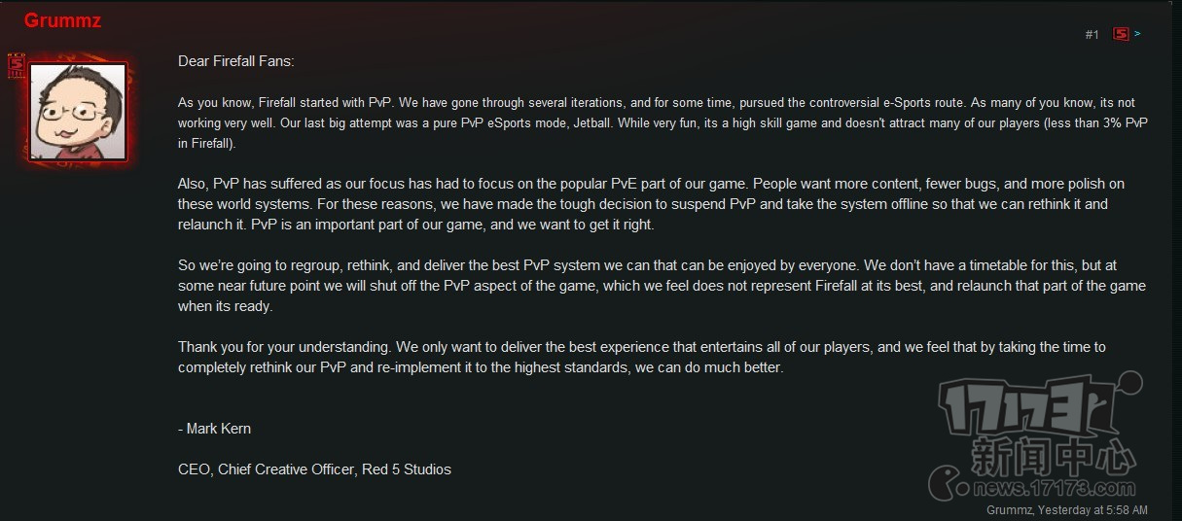Open Grummz's cartoon avatar picture
The width and height of the screenshot is (1182, 521).
78,112
